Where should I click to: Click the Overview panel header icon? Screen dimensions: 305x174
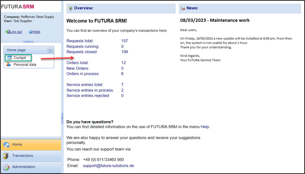(x=70, y=8)
